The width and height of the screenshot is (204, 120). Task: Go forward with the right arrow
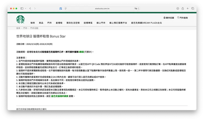click(35, 9)
